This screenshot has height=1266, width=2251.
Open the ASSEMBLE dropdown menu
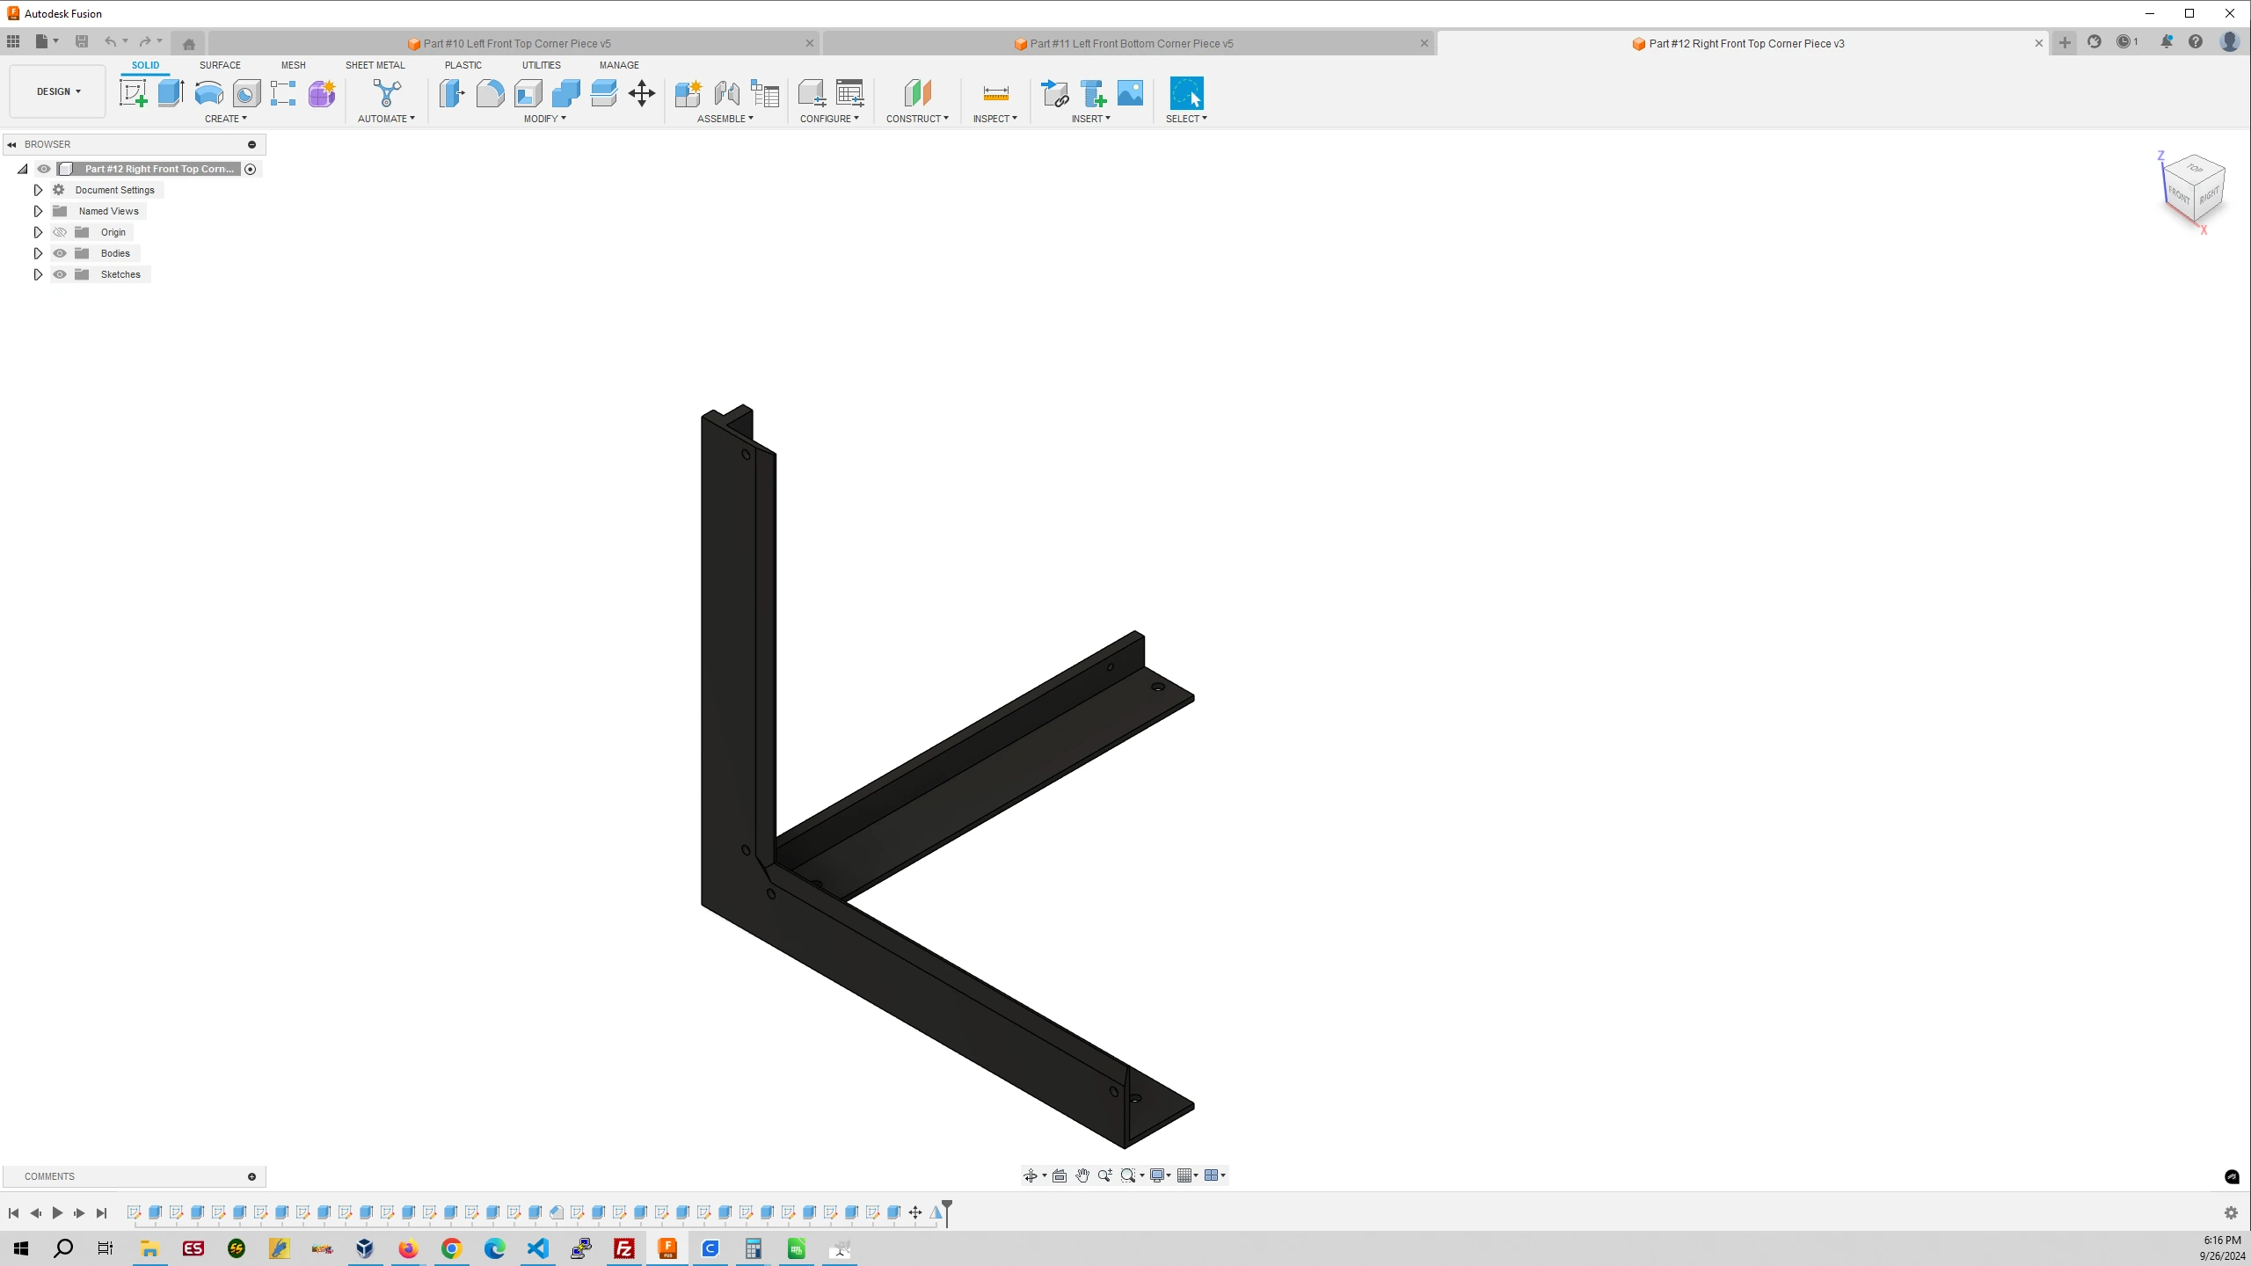click(725, 119)
